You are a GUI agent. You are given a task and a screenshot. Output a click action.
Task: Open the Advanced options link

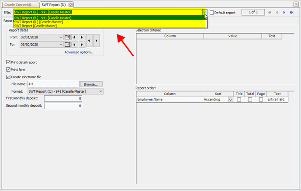click(79, 52)
